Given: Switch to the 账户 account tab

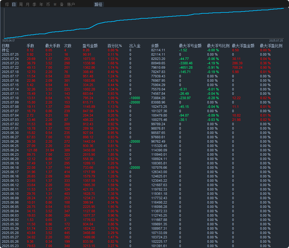Looking at the screenshot, I should (71, 4).
